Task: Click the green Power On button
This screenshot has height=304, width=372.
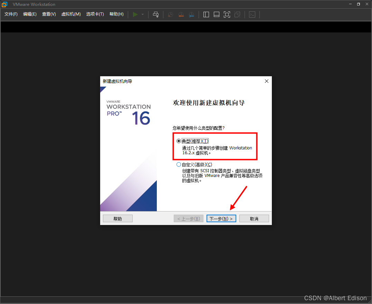Action: [x=135, y=14]
